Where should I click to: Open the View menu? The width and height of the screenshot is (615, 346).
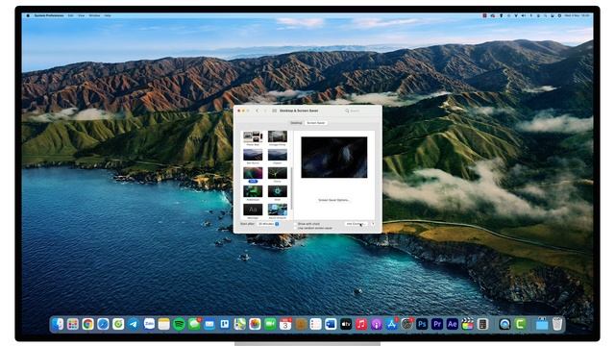tap(81, 15)
